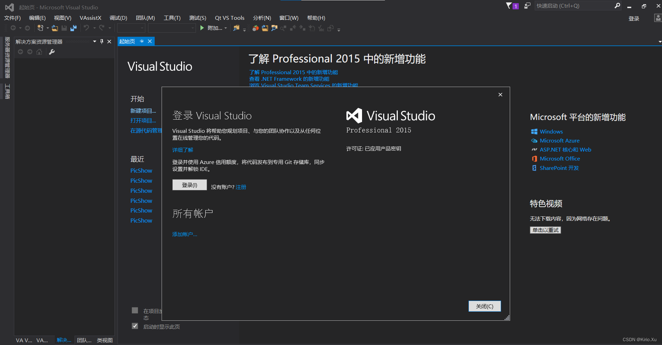Click the sign-in dialog bottom-right size grip
This screenshot has width=662, height=345.
[507, 318]
